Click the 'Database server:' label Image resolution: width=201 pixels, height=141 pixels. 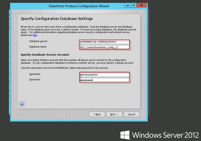click(38, 41)
